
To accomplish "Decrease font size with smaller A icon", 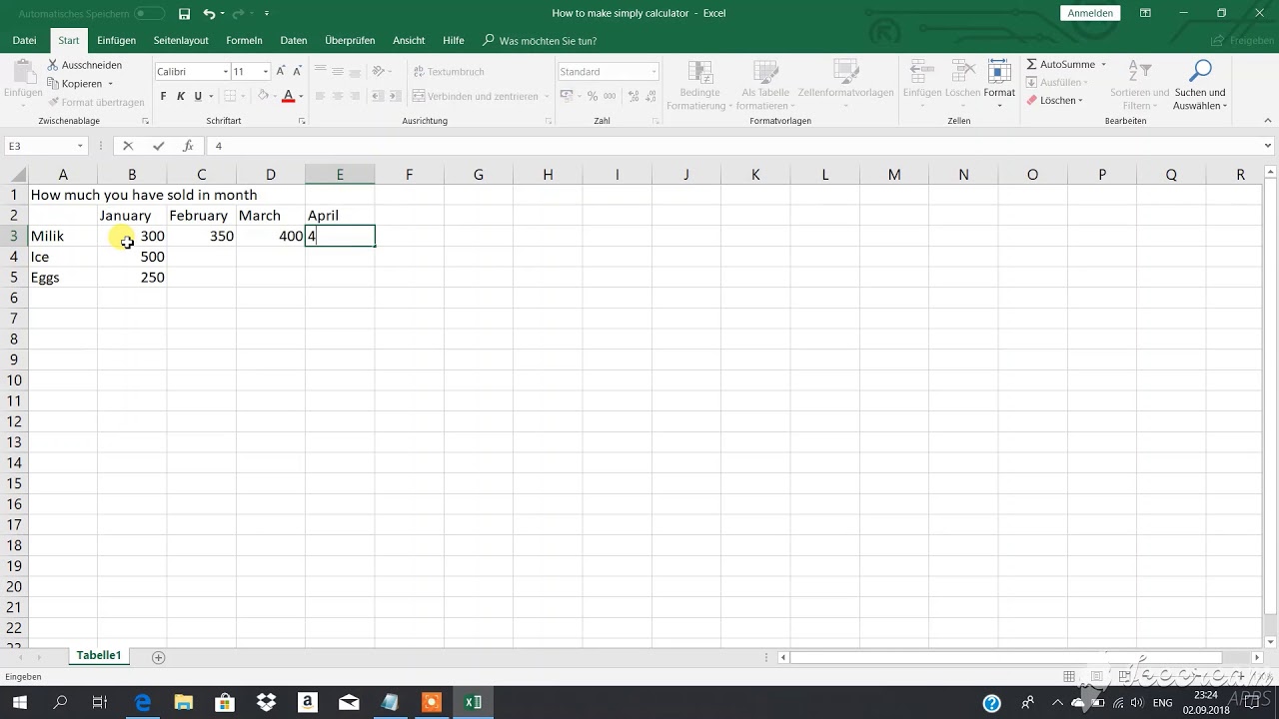I will click(297, 71).
